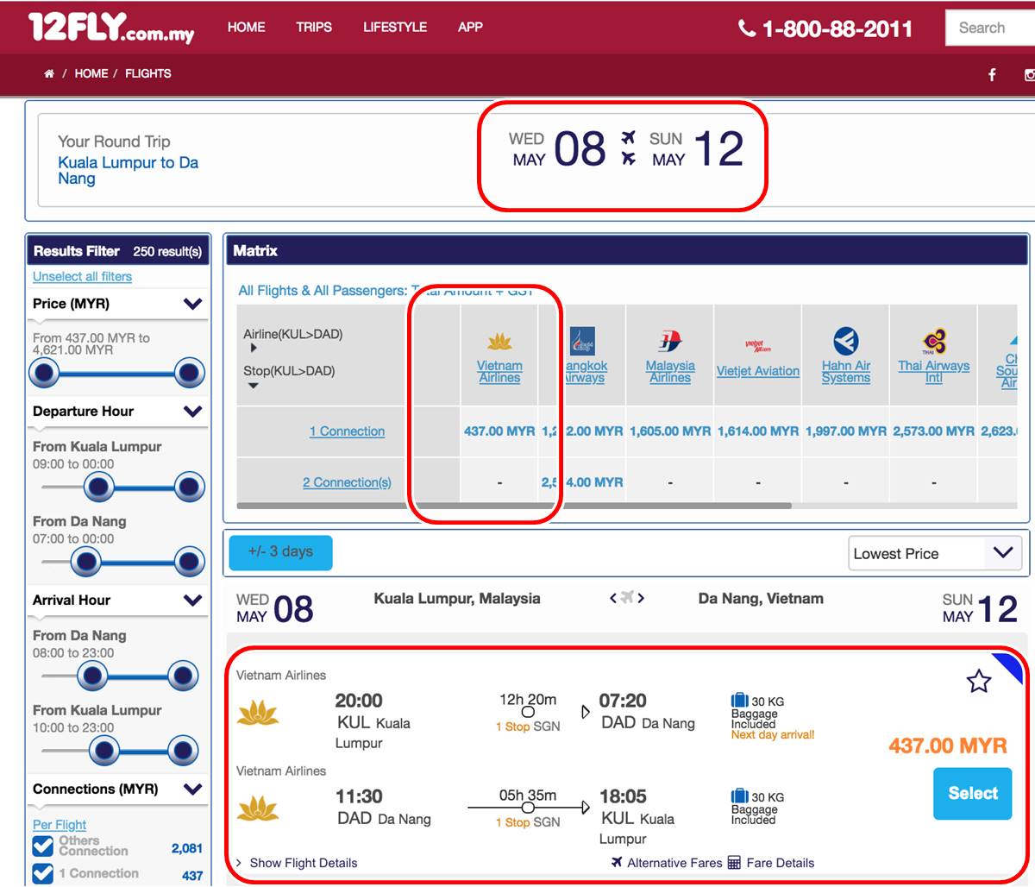Click the 1,605.00 MYR Malaysia Airlines price
The height and width of the screenshot is (887, 1035).
(x=670, y=431)
